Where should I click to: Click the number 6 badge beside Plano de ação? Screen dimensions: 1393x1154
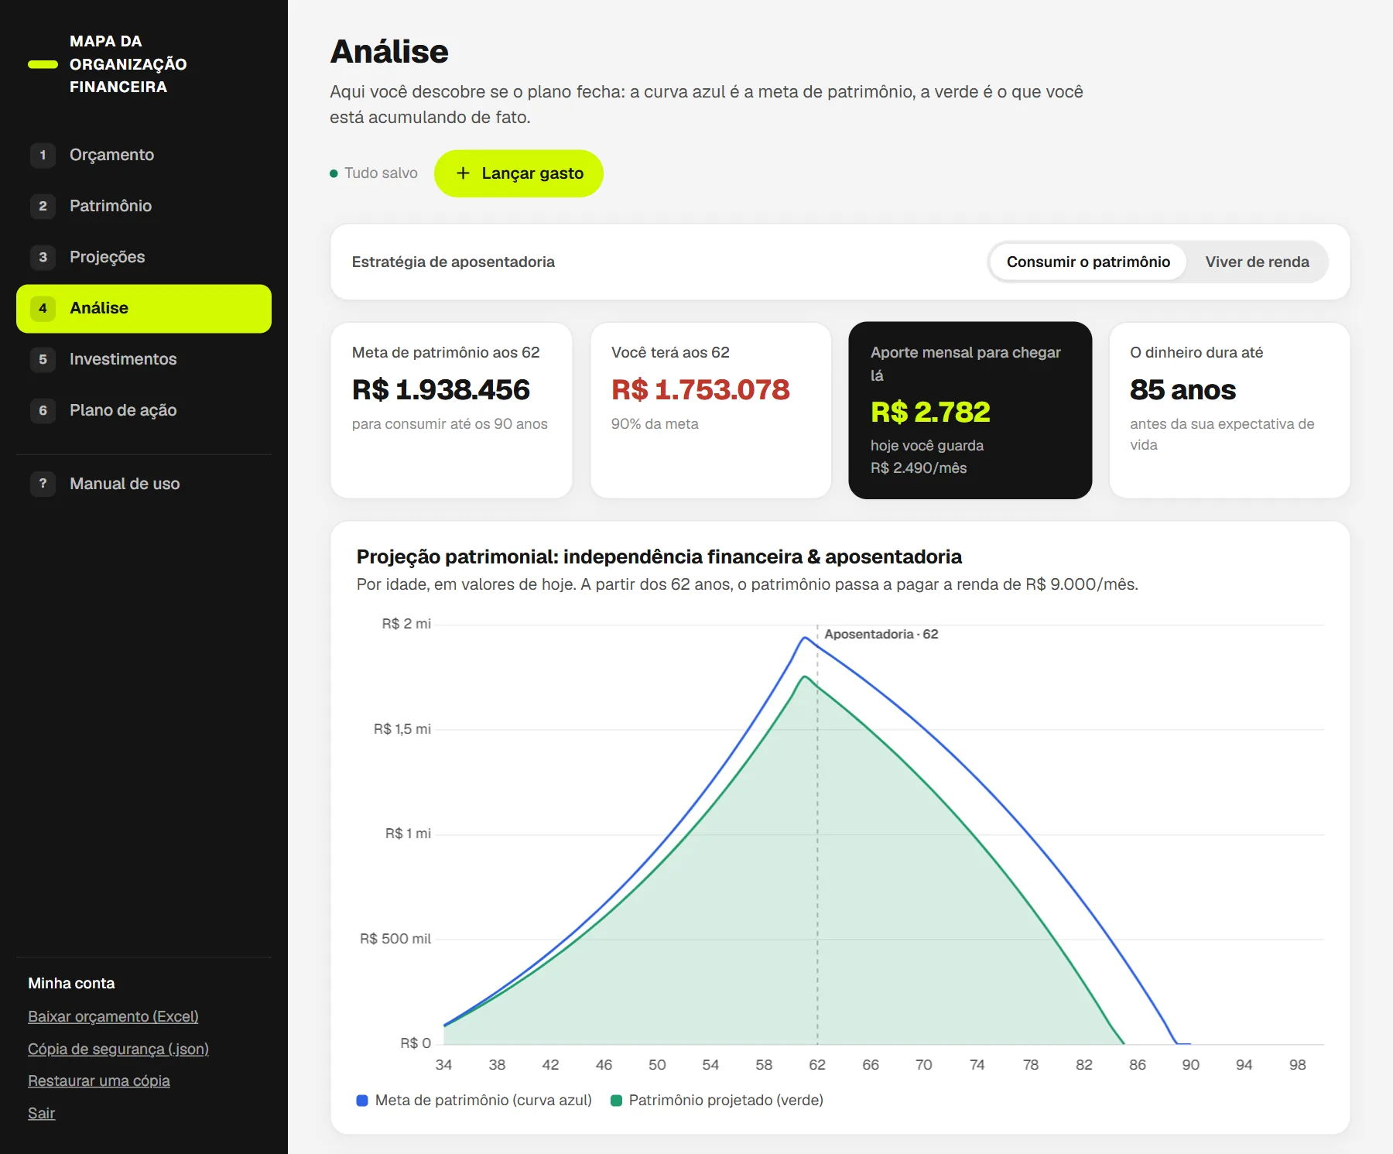[x=43, y=410]
